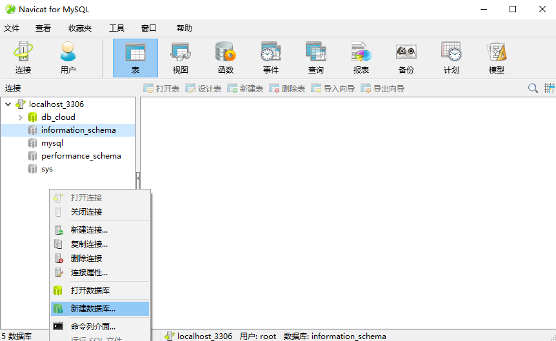Click the Navicat logo in title bar
Screen dimensions: 556x341
(x=10, y=9)
